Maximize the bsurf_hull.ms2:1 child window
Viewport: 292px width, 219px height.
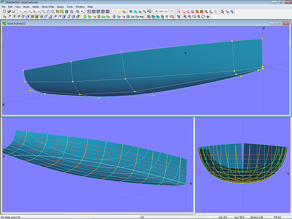[x=279, y=23]
